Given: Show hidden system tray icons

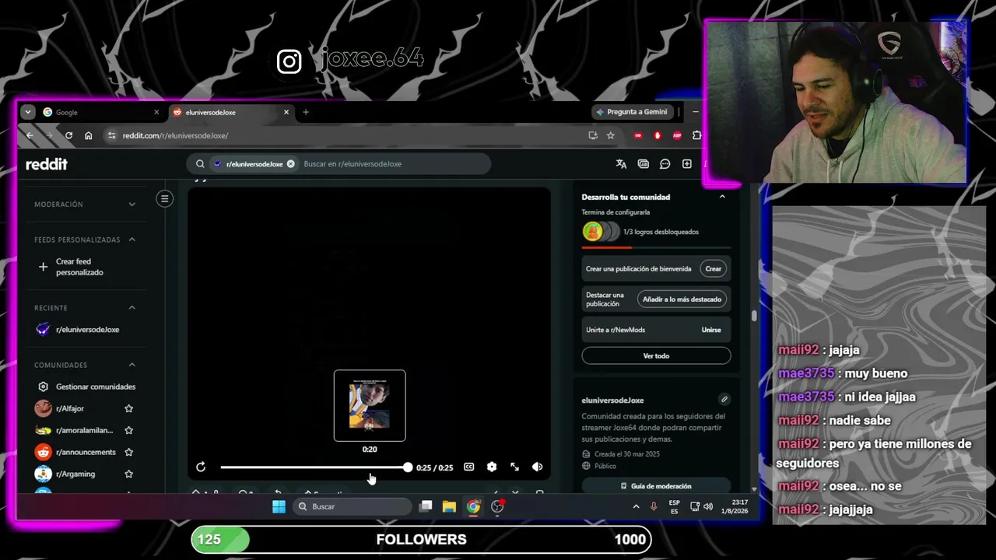Looking at the screenshot, I should pyautogui.click(x=636, y=507).
